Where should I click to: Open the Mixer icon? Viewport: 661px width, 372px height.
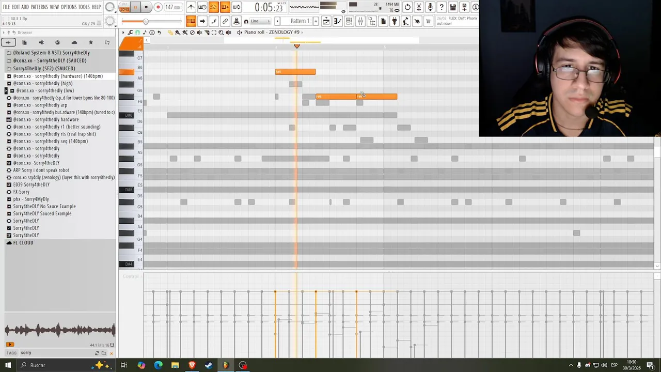pyautogui.click(x=360, y=21)
